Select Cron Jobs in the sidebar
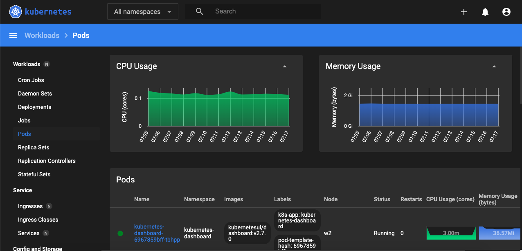 tap(31, 80)
